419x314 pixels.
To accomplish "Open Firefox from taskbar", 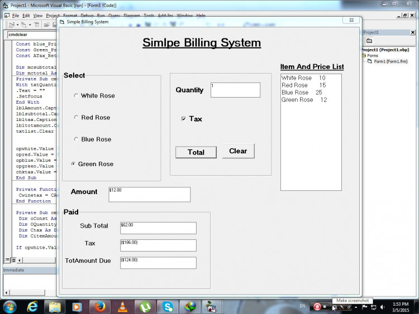I will click(99, 307).
